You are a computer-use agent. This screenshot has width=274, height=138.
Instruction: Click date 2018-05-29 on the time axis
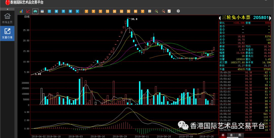(120, 136)
